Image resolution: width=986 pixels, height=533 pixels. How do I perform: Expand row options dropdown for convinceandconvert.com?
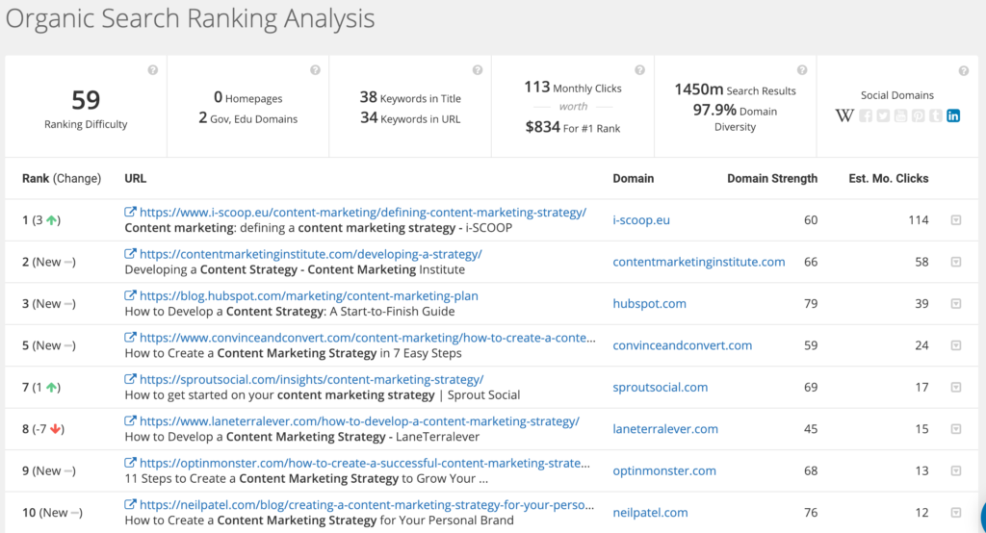[x=956, y=345]
